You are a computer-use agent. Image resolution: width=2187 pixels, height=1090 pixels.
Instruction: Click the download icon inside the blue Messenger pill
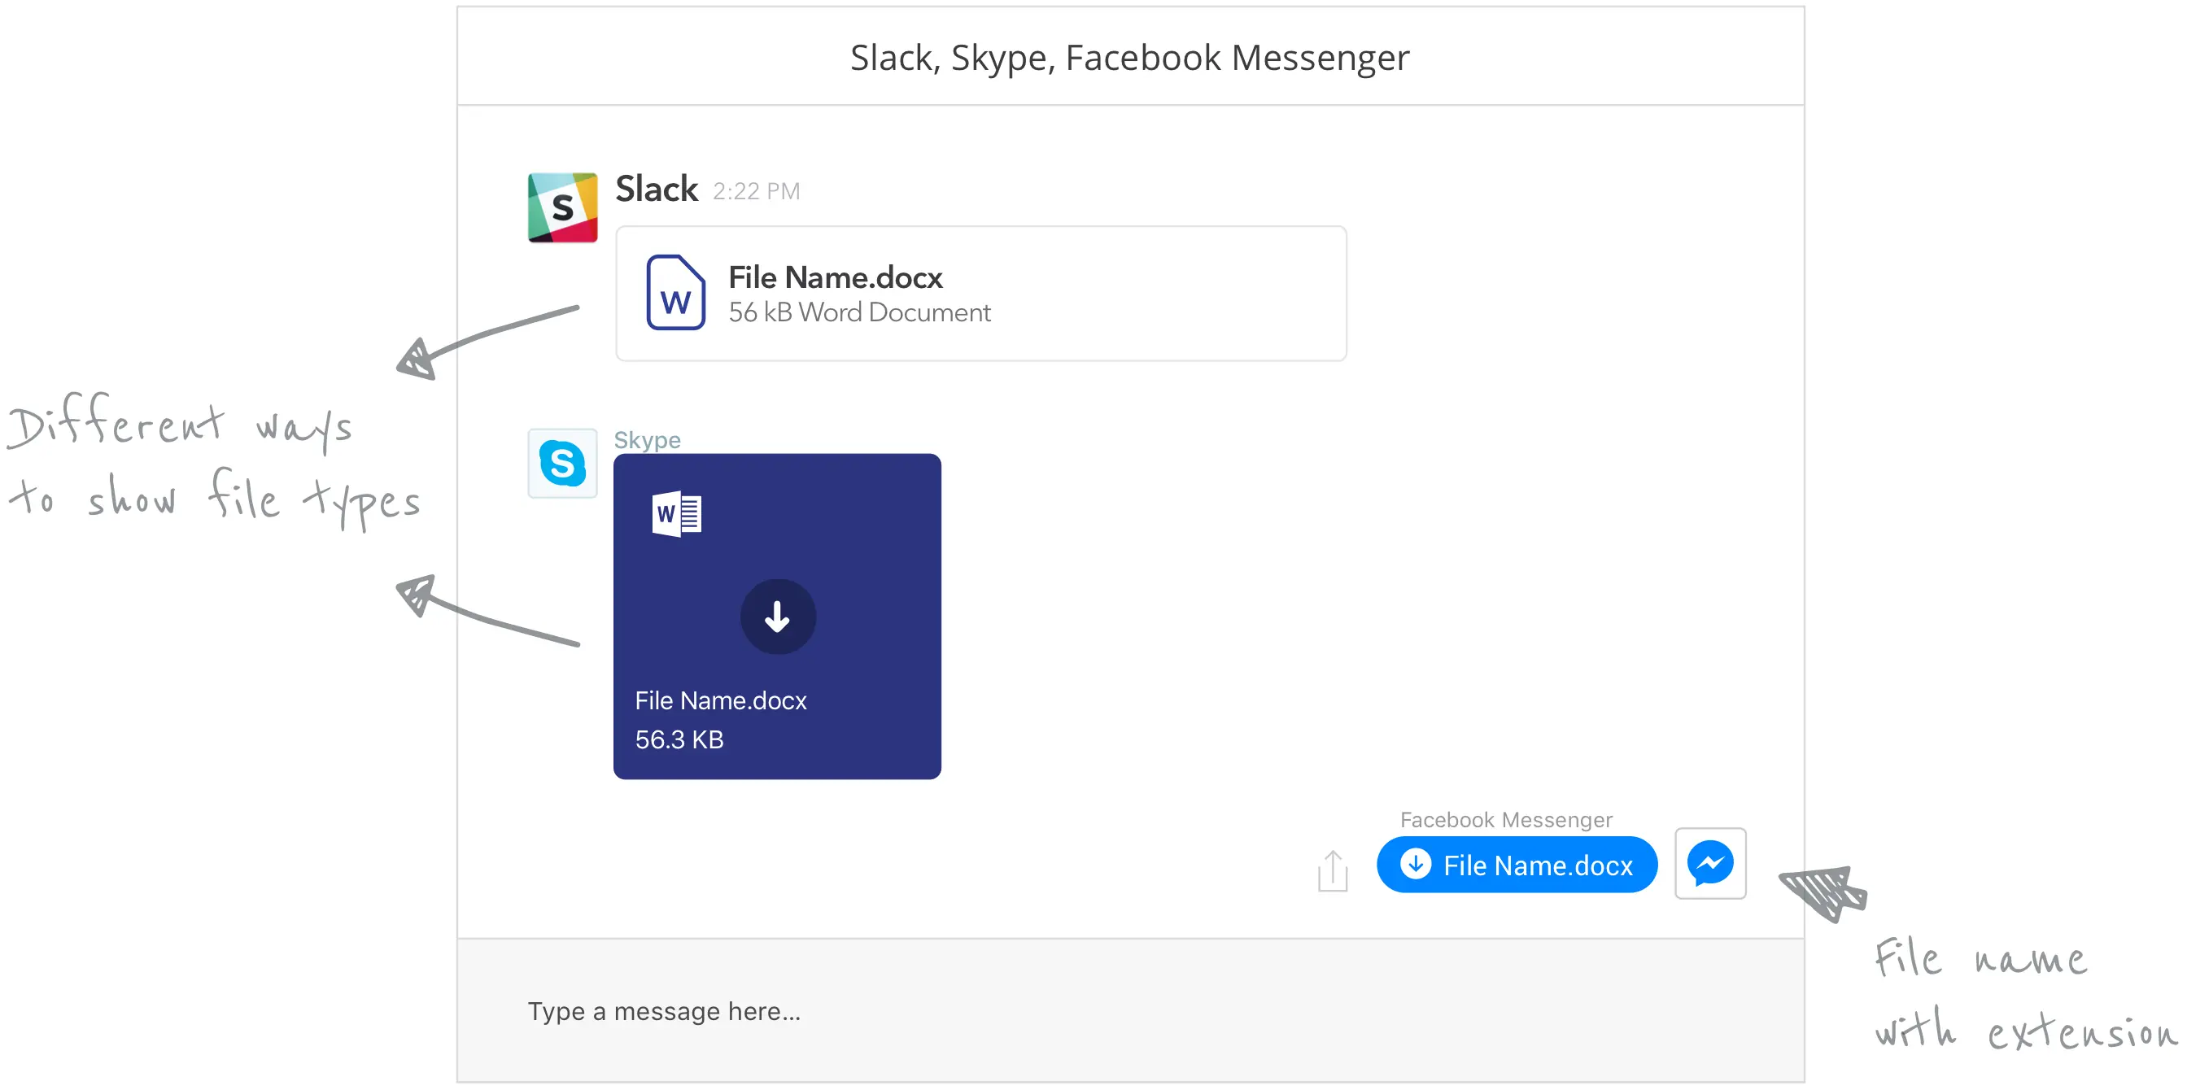click(x=1417, y=864)
